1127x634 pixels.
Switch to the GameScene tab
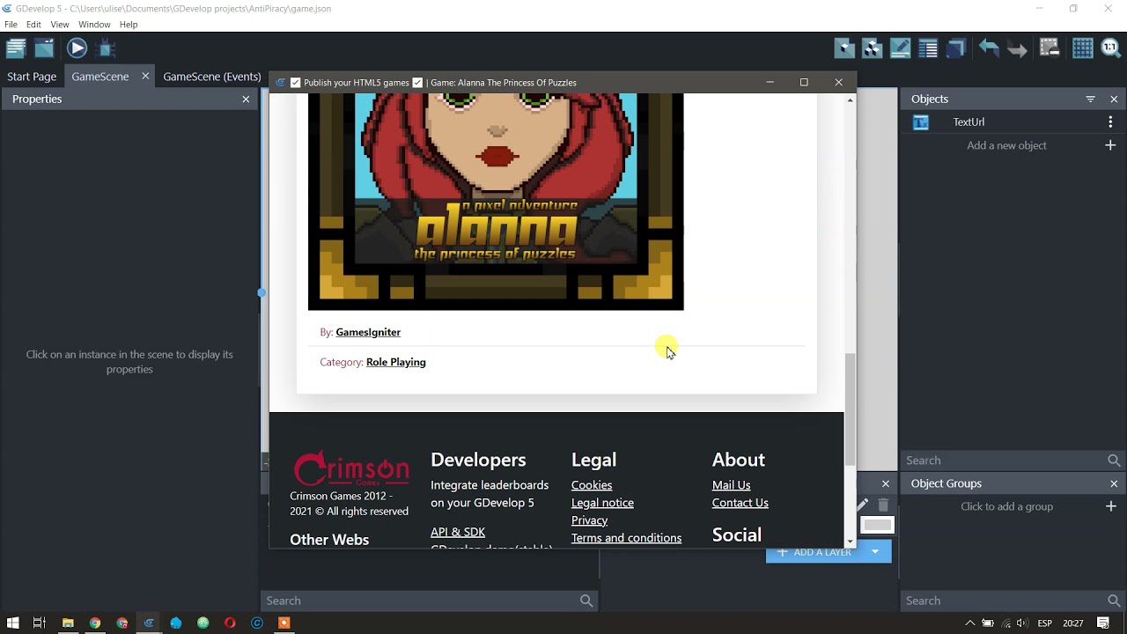100,77
